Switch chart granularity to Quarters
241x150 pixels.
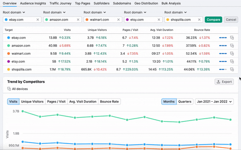[185, 101]
